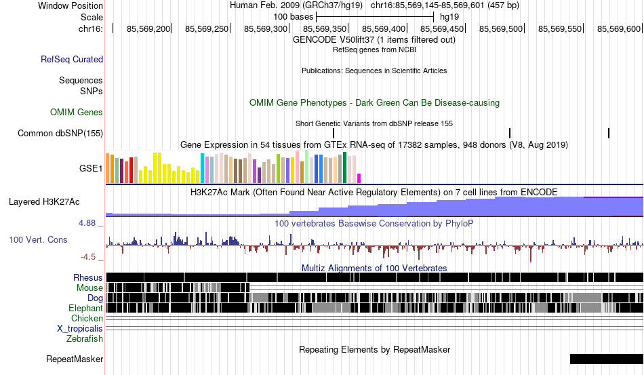
Task: Click the dark green bar in the GSE1 chart
Action: click(x=344, y=167)
